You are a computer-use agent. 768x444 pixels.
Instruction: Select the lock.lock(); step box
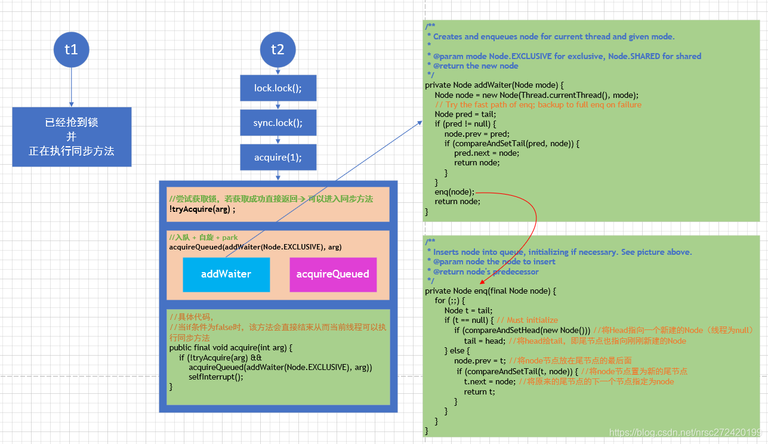pos(278,88)
